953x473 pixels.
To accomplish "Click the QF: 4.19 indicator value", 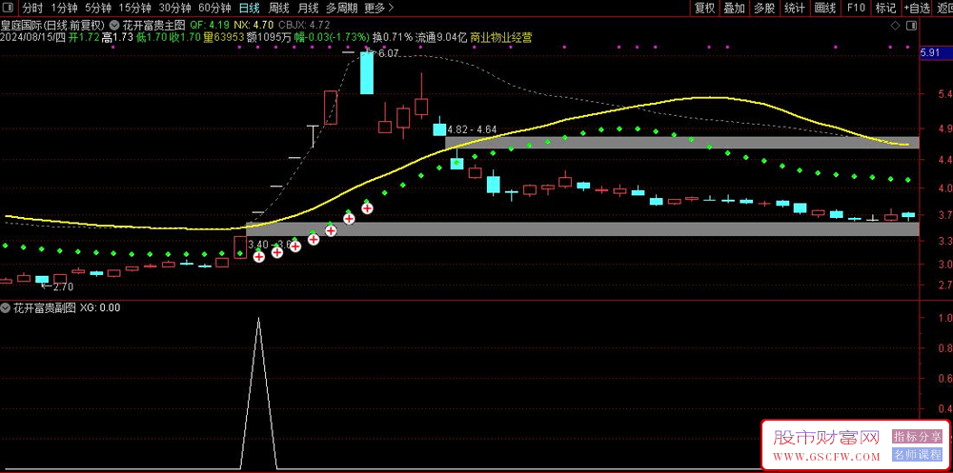I will click(210, 26).
